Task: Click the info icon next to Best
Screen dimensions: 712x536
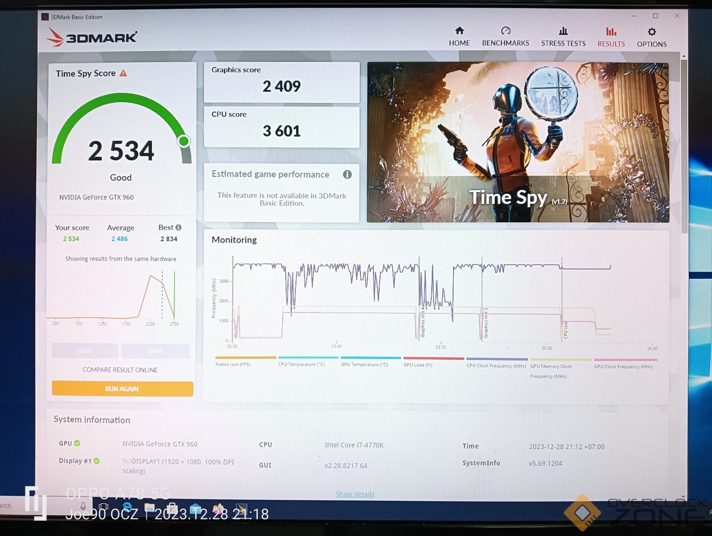Action: (179, 227)
